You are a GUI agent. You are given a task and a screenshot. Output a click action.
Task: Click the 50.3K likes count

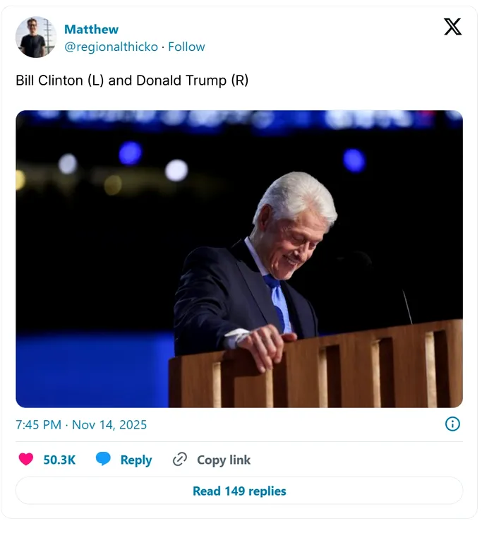pyautogui.click(x=59, y=460)
